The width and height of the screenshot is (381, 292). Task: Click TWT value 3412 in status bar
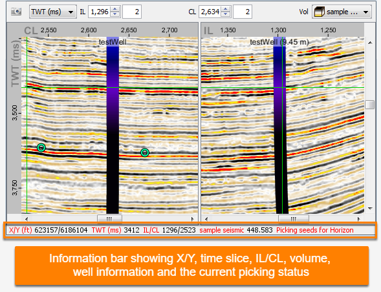[x=132, y=230]
